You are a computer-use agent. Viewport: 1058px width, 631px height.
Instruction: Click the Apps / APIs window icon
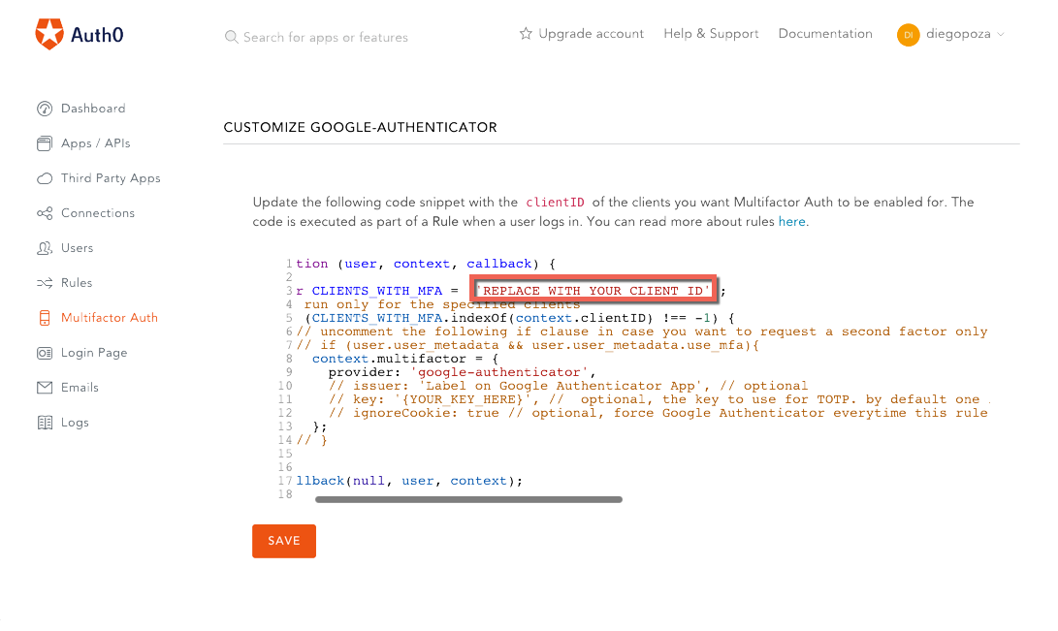coord(45,143)
